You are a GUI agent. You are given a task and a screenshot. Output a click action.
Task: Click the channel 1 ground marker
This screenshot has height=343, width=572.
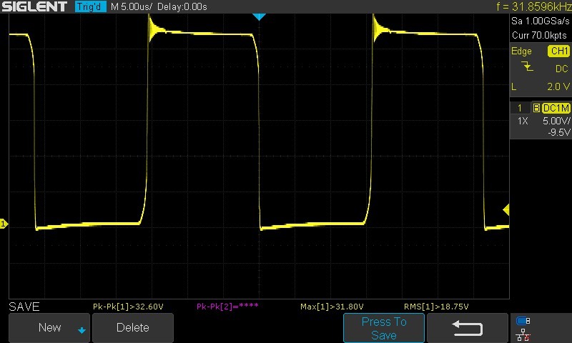(x=4, y=224)
